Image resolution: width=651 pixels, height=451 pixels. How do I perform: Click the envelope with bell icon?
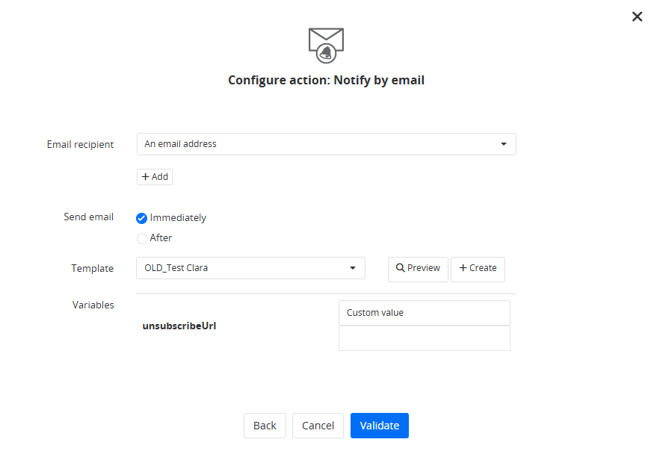coord(326,44)
